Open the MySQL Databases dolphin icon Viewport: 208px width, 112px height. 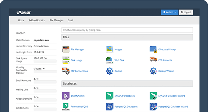(x=110, y=96)
